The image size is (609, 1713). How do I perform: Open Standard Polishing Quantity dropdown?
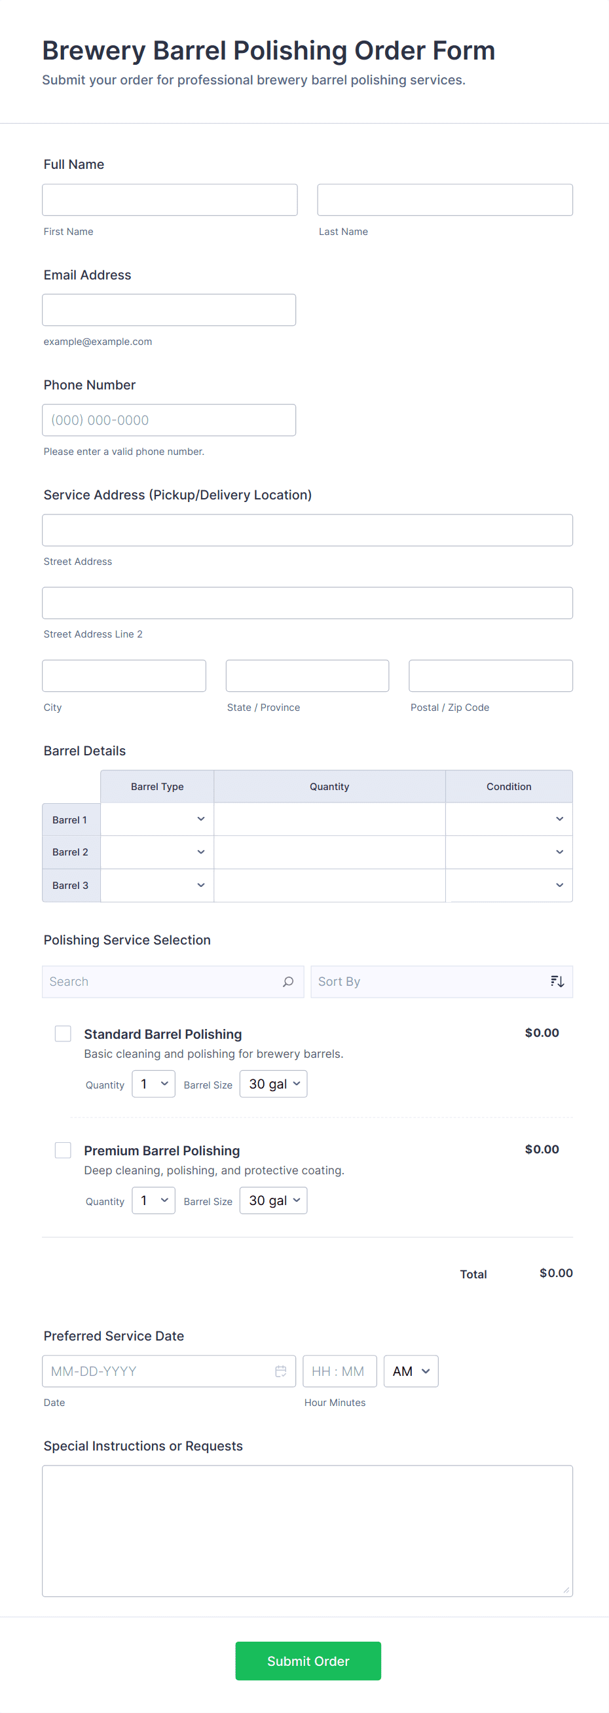tap(154, 1084)
